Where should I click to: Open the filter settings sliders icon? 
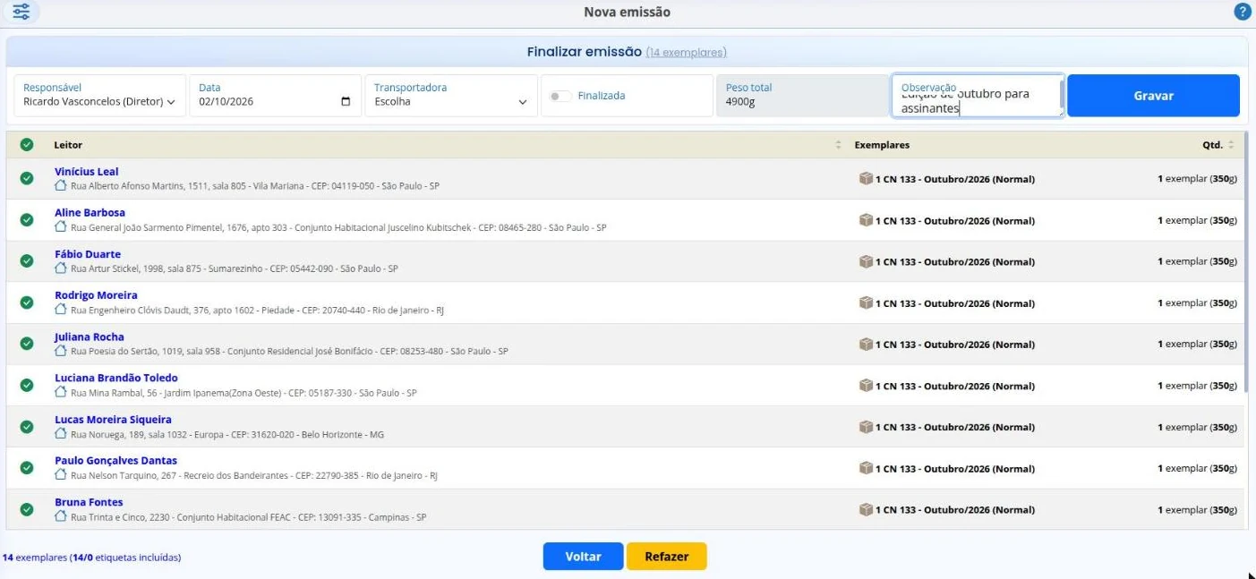21,12
